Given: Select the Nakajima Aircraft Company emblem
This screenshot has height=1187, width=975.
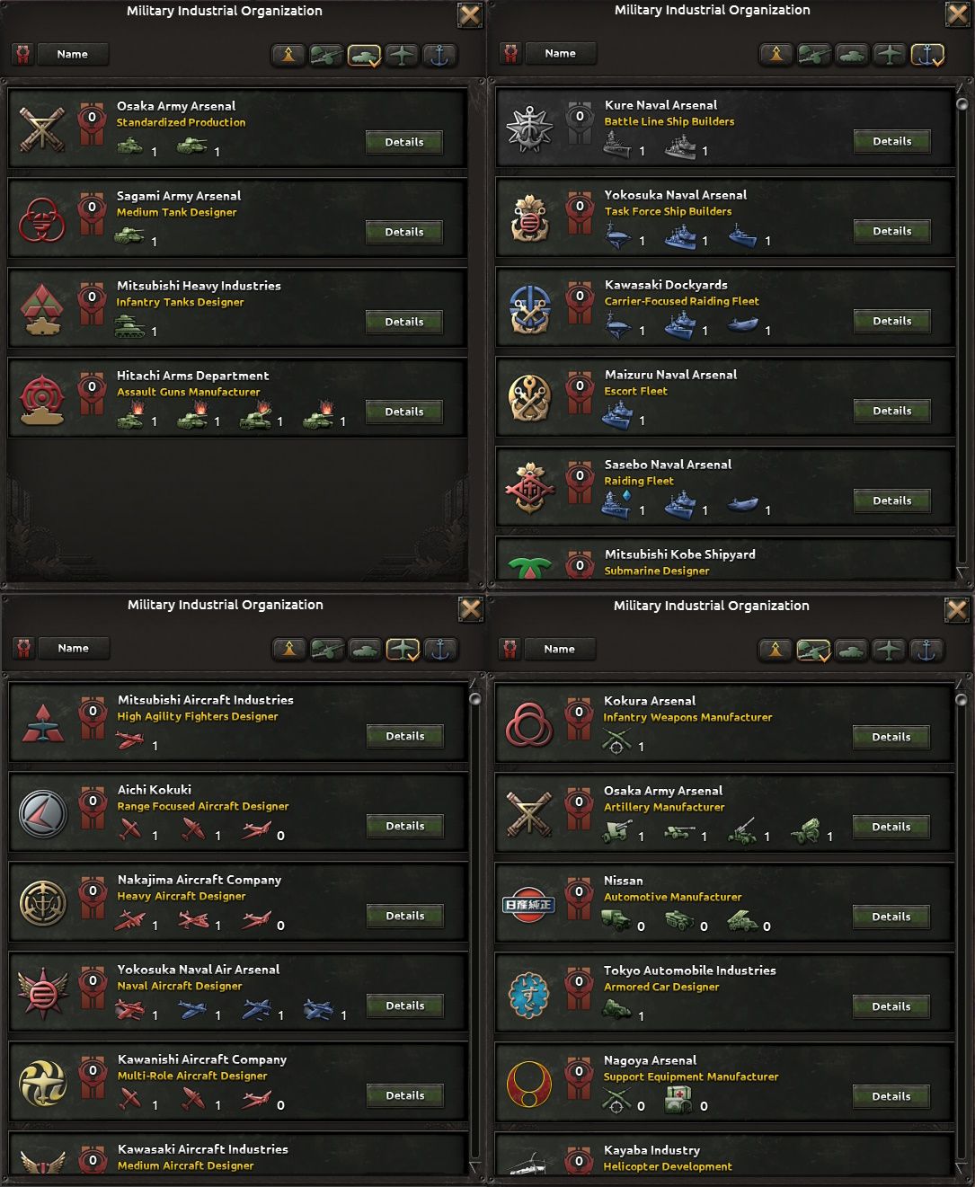Looking at the screenshot, I should pos(43,903).
